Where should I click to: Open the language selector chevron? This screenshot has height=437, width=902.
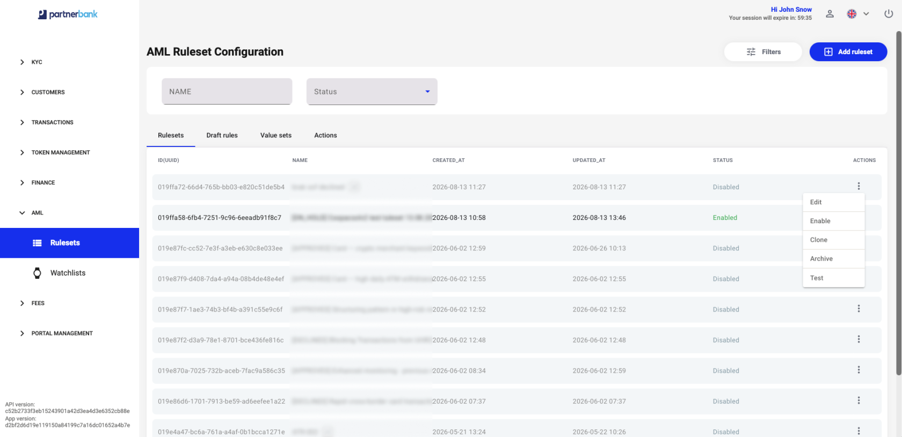(866, 14)
